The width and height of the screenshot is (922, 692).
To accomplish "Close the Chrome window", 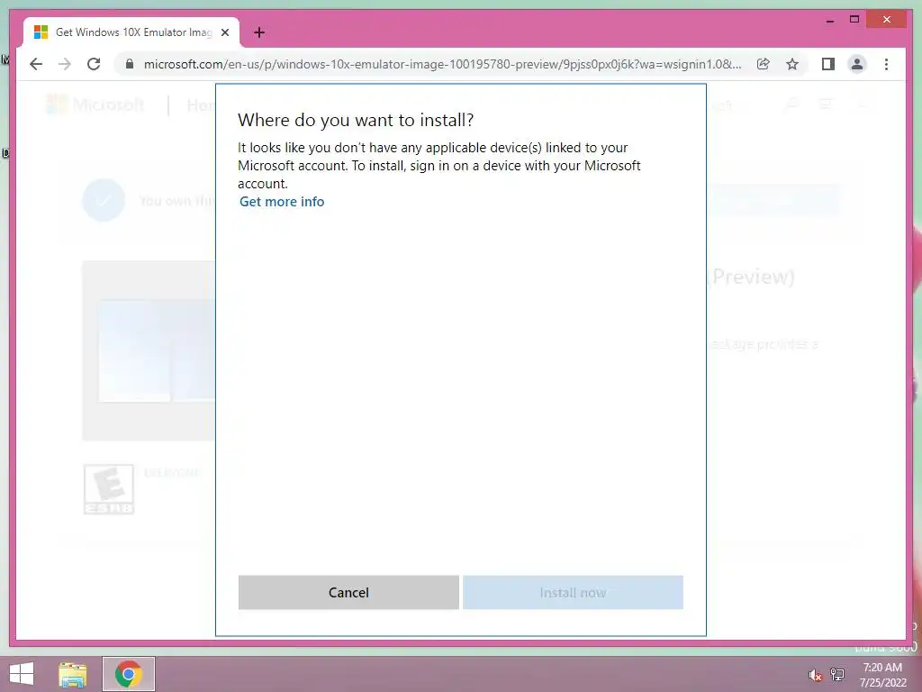I will click(887, 20).
